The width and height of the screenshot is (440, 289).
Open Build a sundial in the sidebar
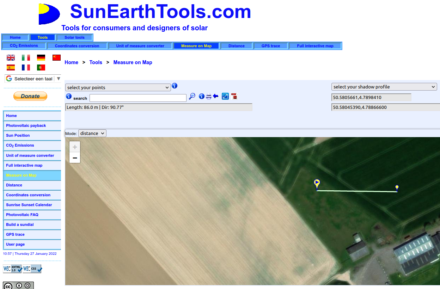(x=32, y=225)
